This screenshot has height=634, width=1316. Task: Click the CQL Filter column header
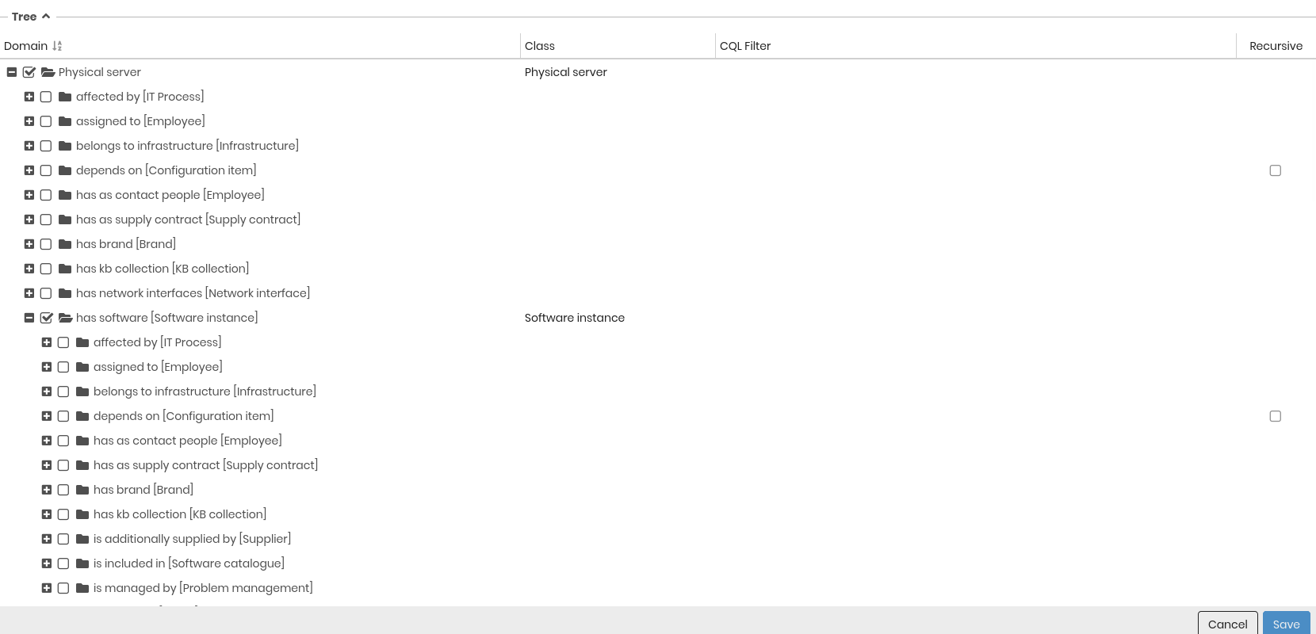point(745,46)
